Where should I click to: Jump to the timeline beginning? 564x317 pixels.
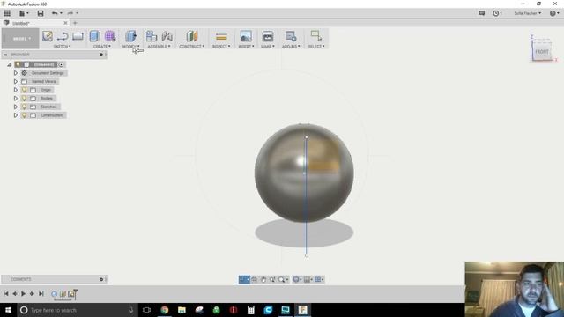coord(6,293)
